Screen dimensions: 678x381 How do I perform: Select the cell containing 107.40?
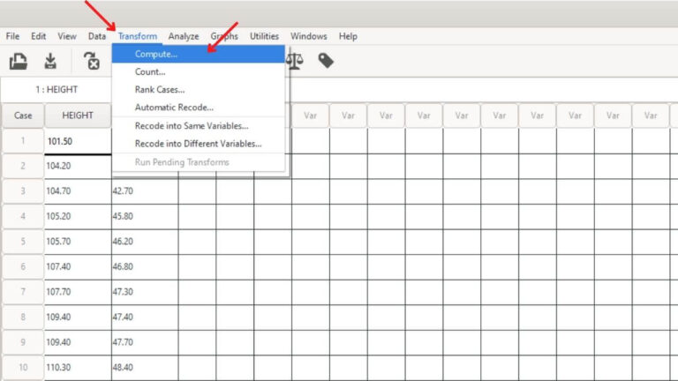(78, 266)
